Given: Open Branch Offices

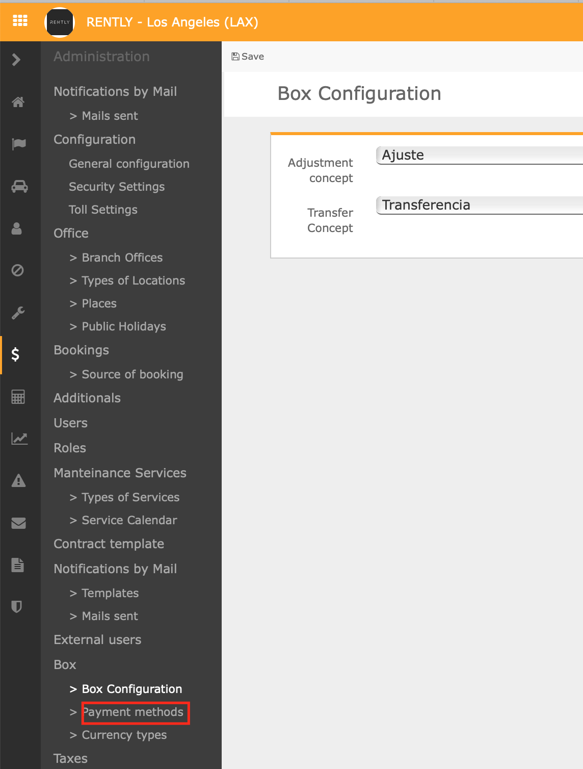Looking at the screenshot, I should point(122,258).
